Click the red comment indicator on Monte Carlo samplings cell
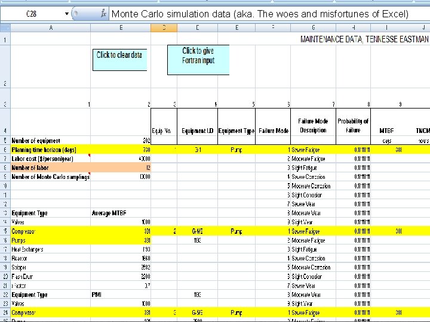The image size is (430, 322). [89, 174]
